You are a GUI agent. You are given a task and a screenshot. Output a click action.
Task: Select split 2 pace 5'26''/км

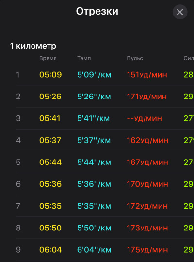(x=94, y=97)
